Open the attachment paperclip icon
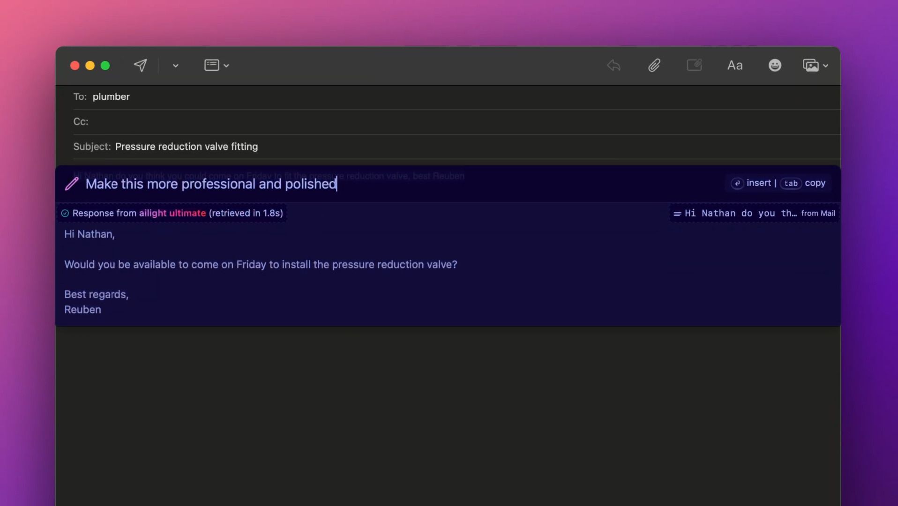 (x=654, y=65)
